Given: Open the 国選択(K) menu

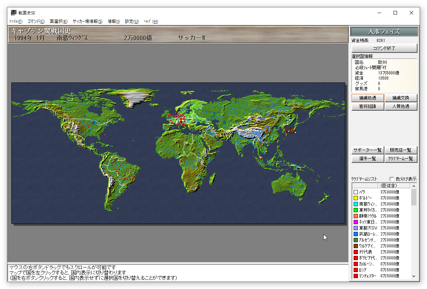Looking at the screenshot, I should click(x=59, y=21).
